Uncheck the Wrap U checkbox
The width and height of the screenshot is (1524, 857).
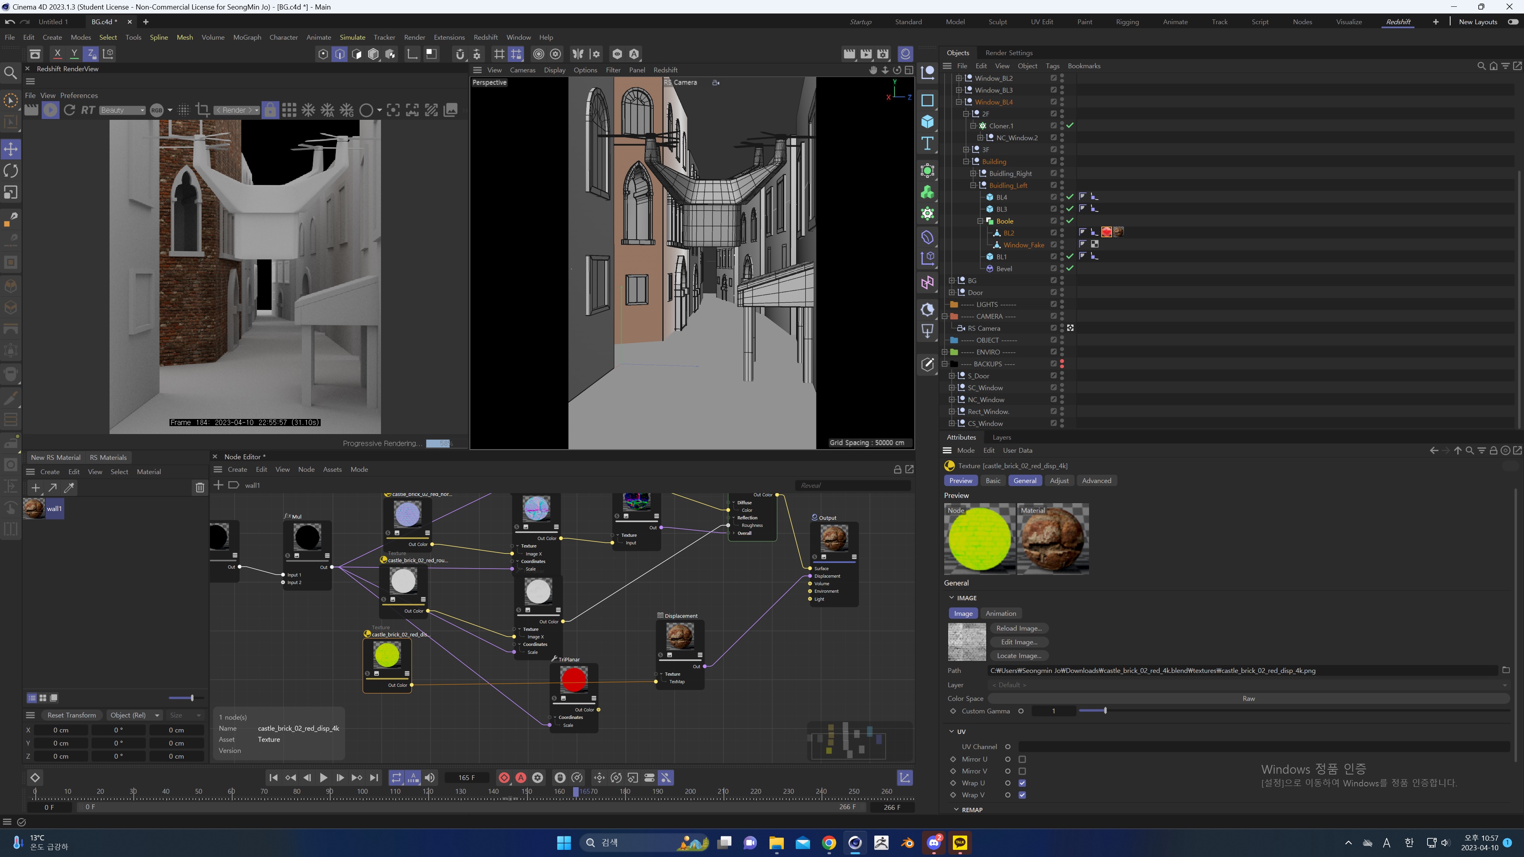1022,783
